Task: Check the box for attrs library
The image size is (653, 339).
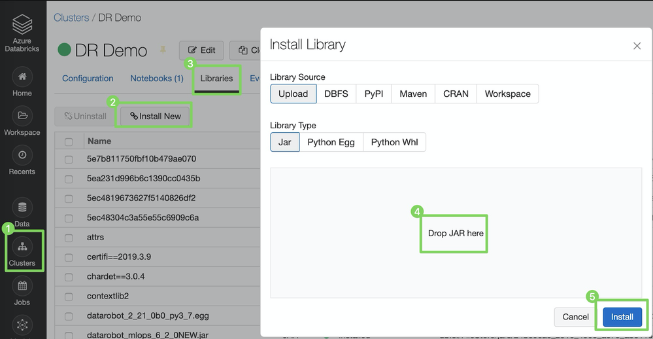Action: (69, 238)
